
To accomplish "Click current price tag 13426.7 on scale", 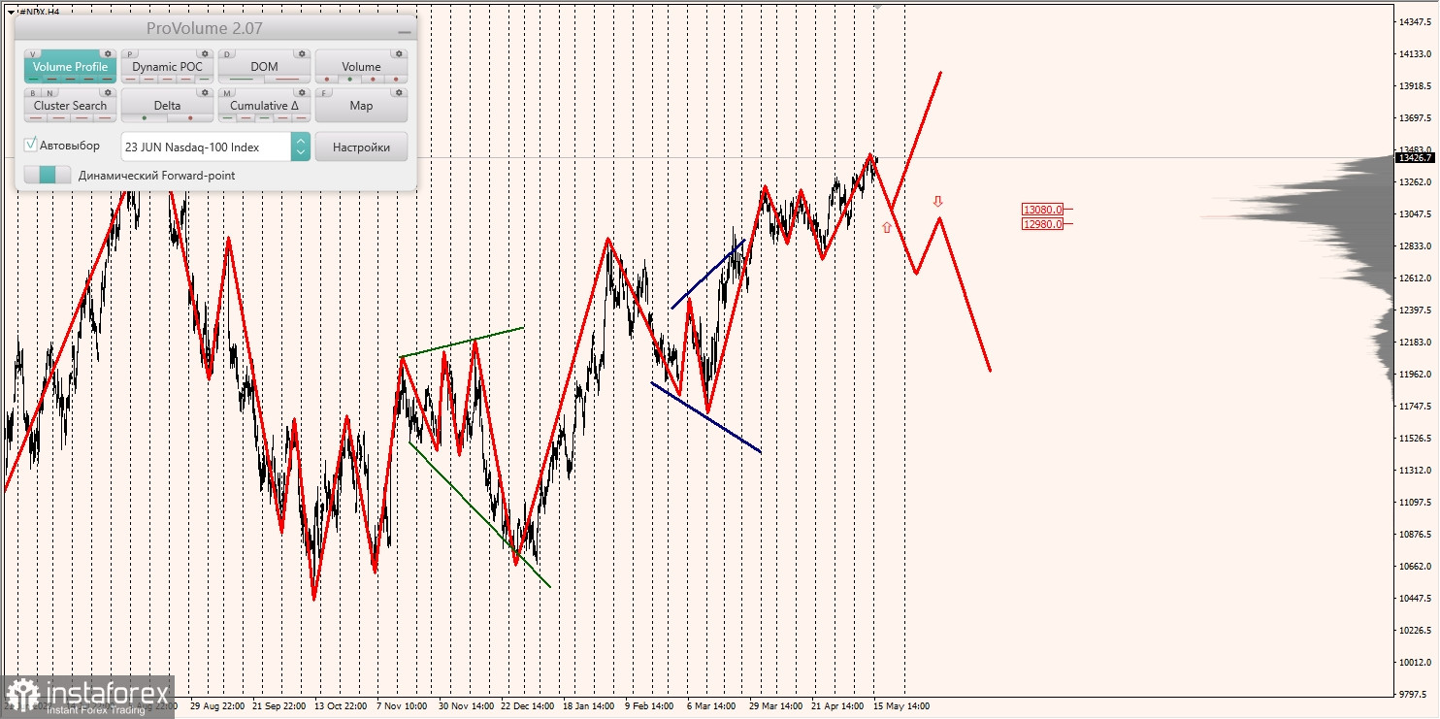I will [x=1415, y=157].
